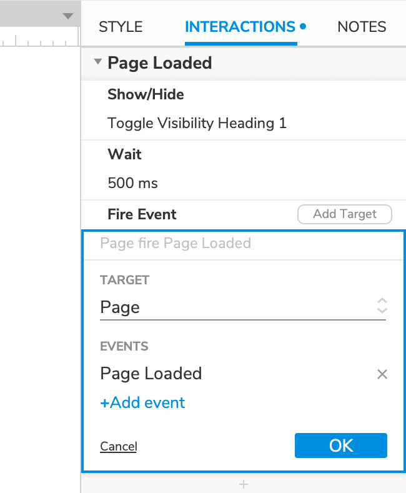The width and height of the screenshot is (406, 493).
Task: Select Toggle Visibility Heading 1 action
Action: (x=197, y=123)
